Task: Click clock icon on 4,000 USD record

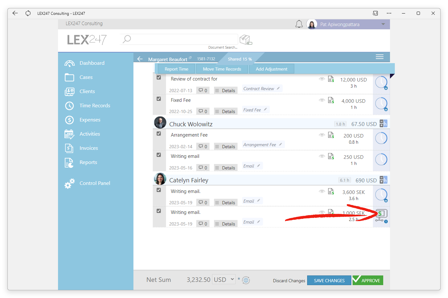Action: pos(381,104)
